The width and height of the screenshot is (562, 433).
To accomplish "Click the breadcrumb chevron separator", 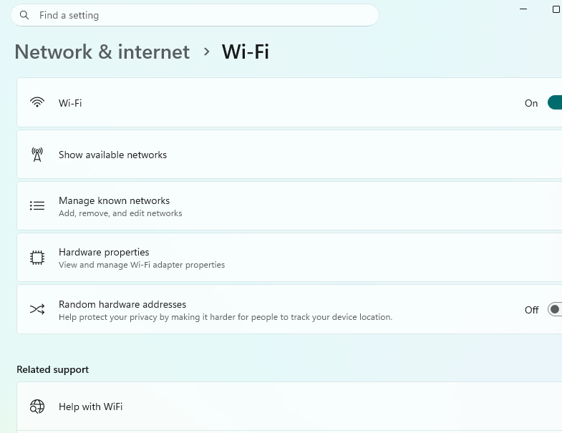I will 206,52.
